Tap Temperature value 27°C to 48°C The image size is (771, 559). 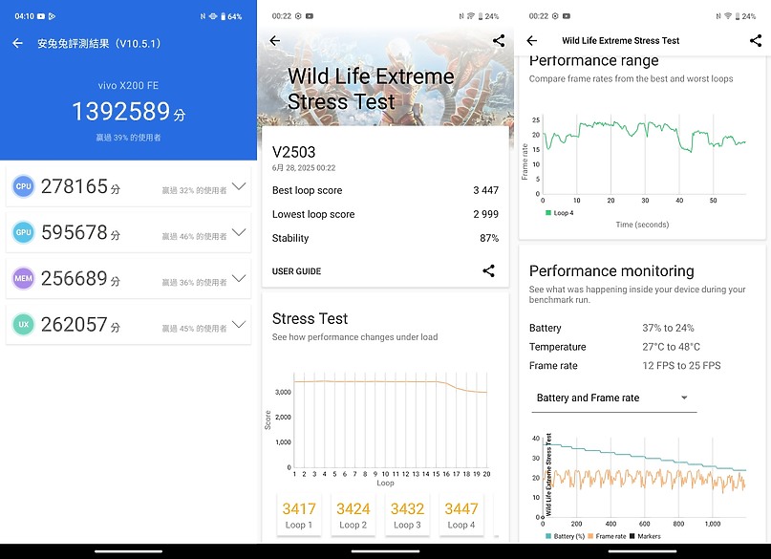click(x=672, y=347)
